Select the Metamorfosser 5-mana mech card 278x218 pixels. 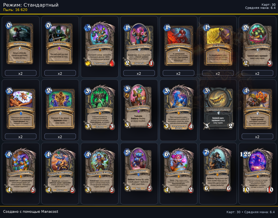click(x=138, y=170)
